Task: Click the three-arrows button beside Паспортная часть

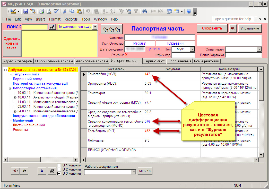Action: tap(111, 30)
